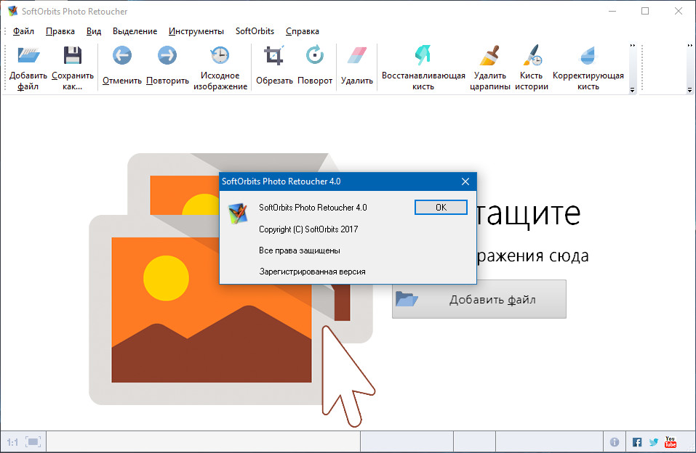Open the Справка menu
Screen dimensions: 696x453
pyautogui.click(x=302, y=31)
